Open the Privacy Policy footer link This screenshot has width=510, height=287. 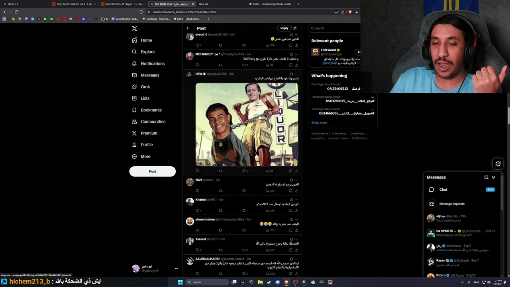pyautogui.click(x=339, y=134)
